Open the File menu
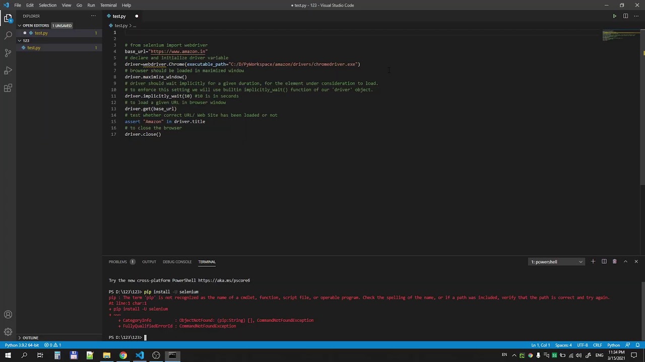The height and width of the screenshot is (362, 645). (18, 5)
